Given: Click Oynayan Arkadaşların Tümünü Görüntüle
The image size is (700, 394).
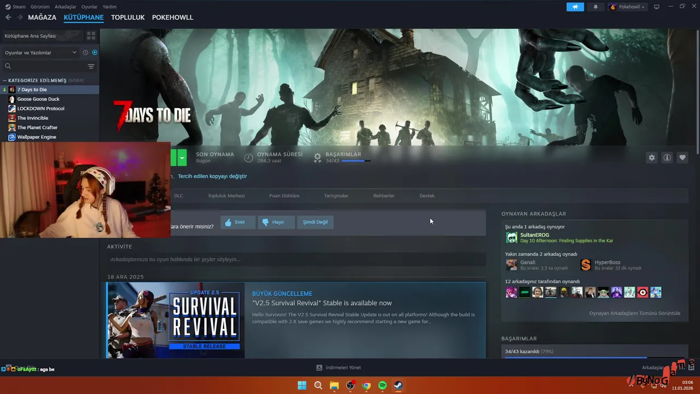Looking at the screenshot, I should [x=634, y=313].
